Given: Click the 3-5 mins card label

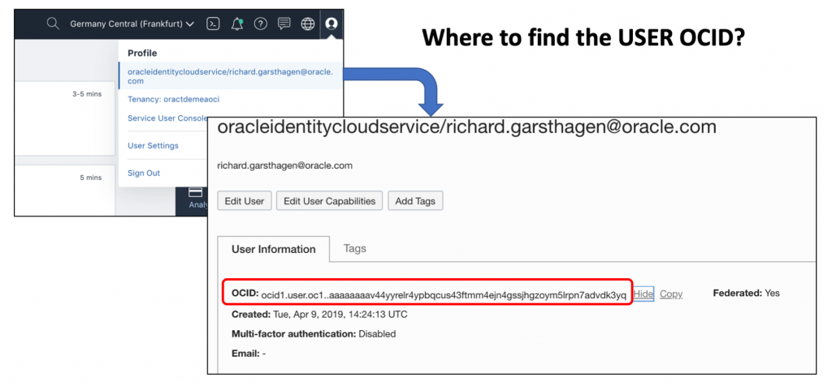Looking at the screenshot, I should [x=87, y=94].
